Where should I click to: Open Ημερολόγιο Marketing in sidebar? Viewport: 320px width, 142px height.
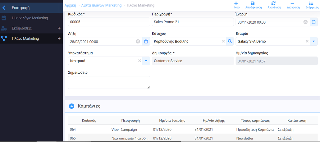click(30, 18)
